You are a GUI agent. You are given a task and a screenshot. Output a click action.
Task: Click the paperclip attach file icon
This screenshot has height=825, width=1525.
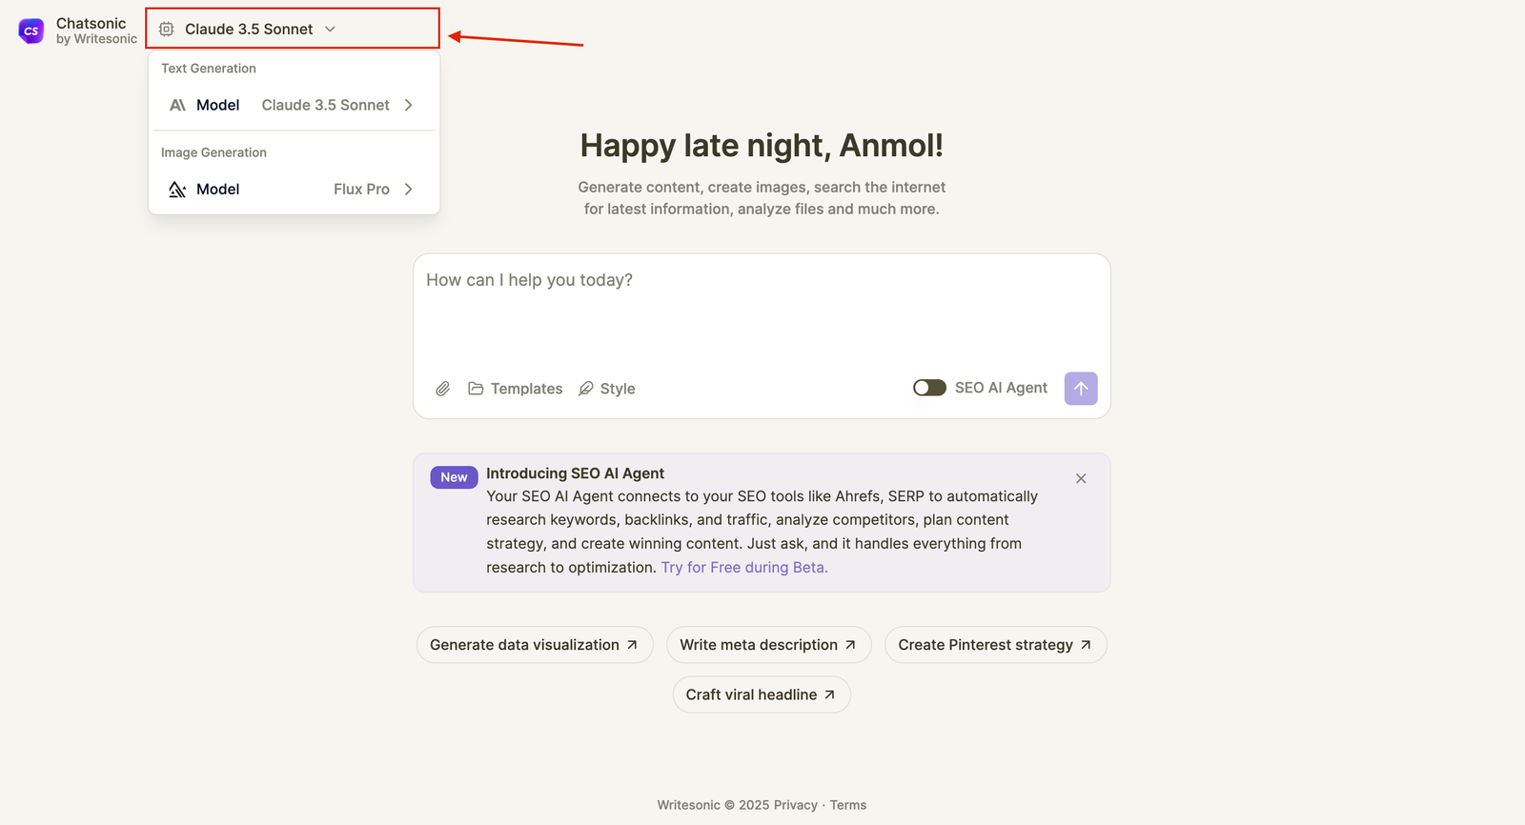[x=443, y=389]
